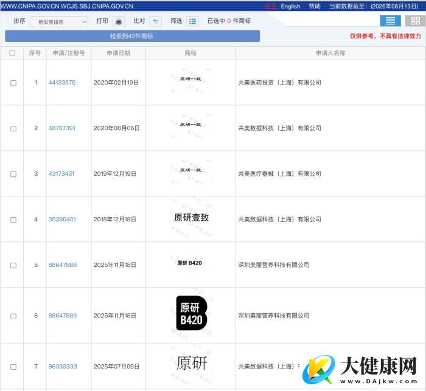The image size is (426, 391).
Task: Click the 申请/注册号 column header
Action: coord(69,53)
